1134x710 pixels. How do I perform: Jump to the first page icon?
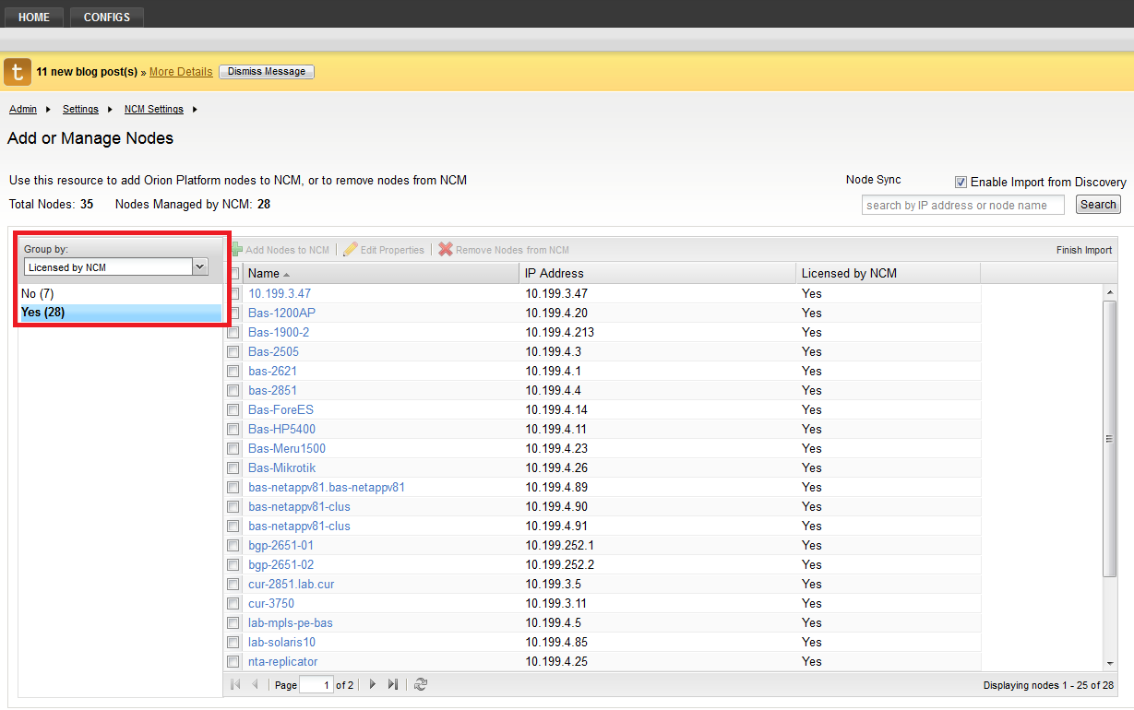(234, 683)
